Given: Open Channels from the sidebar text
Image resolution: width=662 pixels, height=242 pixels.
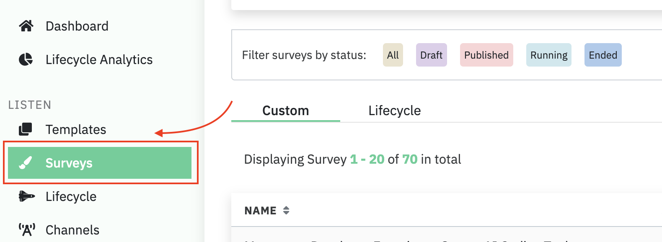Looking at the screenshot, I should coord(72,230).
